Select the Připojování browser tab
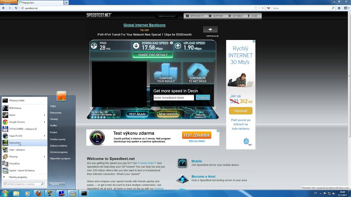The image size is (351, 197). (41, 3)
